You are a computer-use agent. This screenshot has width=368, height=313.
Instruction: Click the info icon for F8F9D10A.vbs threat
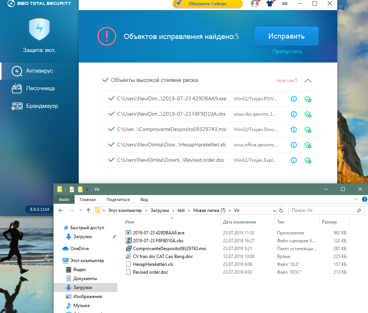tap(293, 114)
